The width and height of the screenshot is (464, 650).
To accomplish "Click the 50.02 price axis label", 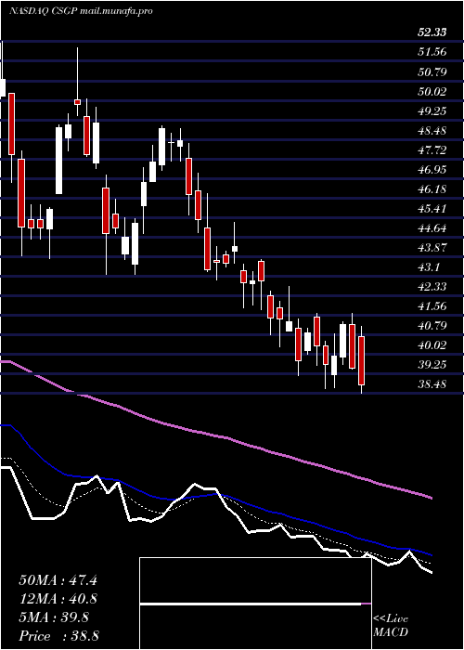I will [432, 92].
